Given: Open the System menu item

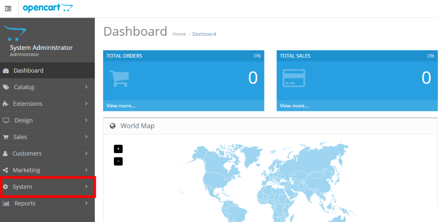Looking at the screenshot, I should tap(47, 186).
